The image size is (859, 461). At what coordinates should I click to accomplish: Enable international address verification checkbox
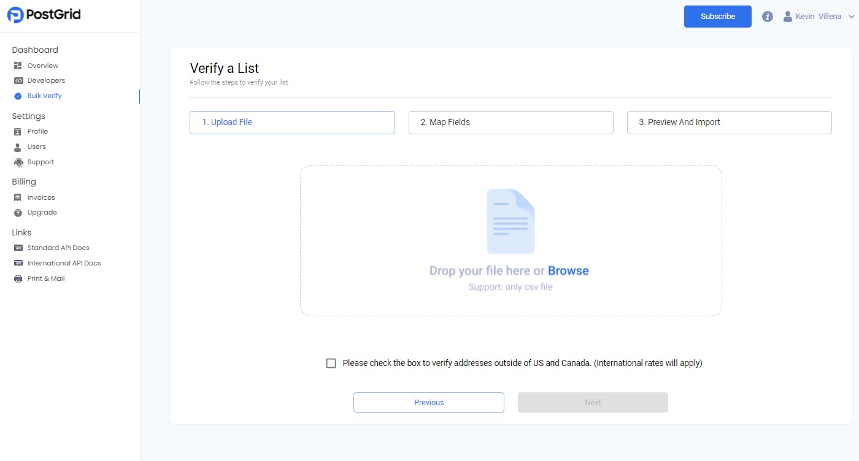[x=331, y=363]
